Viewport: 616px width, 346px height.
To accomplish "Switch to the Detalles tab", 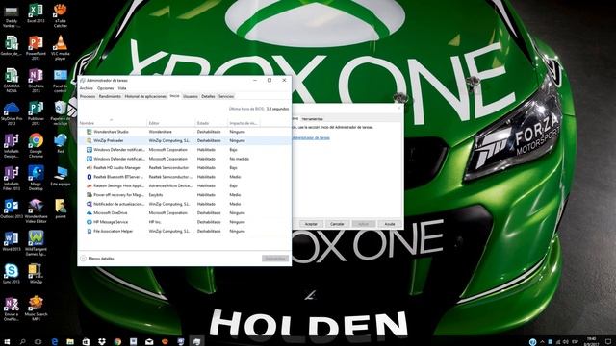I will [208, 96].
